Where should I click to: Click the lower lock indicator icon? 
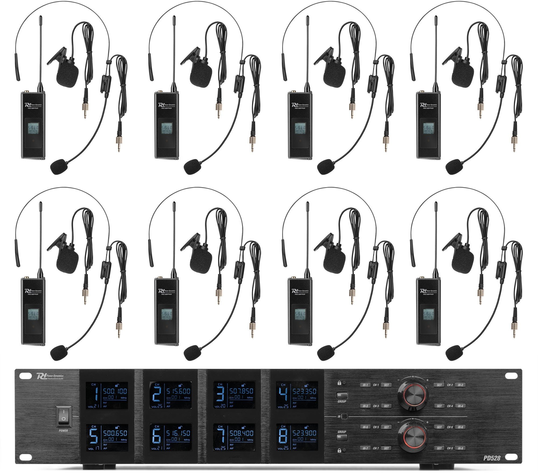339,450
